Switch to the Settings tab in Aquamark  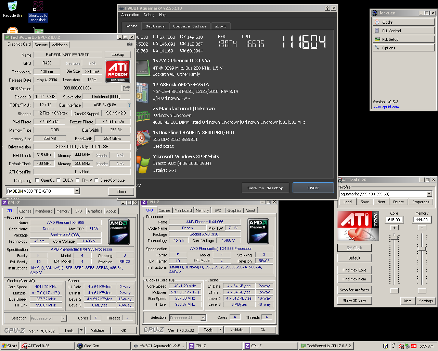(155, 26)
